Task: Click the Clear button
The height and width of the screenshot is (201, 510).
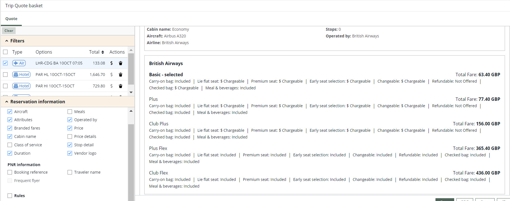Action: click(x=9, y=31)
